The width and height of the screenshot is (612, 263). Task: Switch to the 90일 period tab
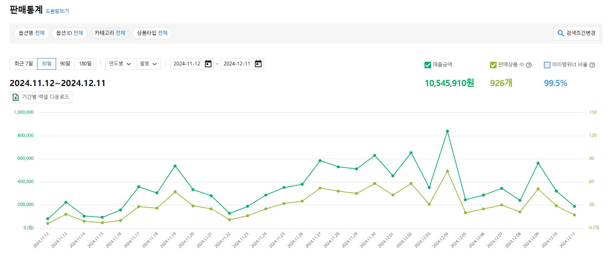[65, 64]
